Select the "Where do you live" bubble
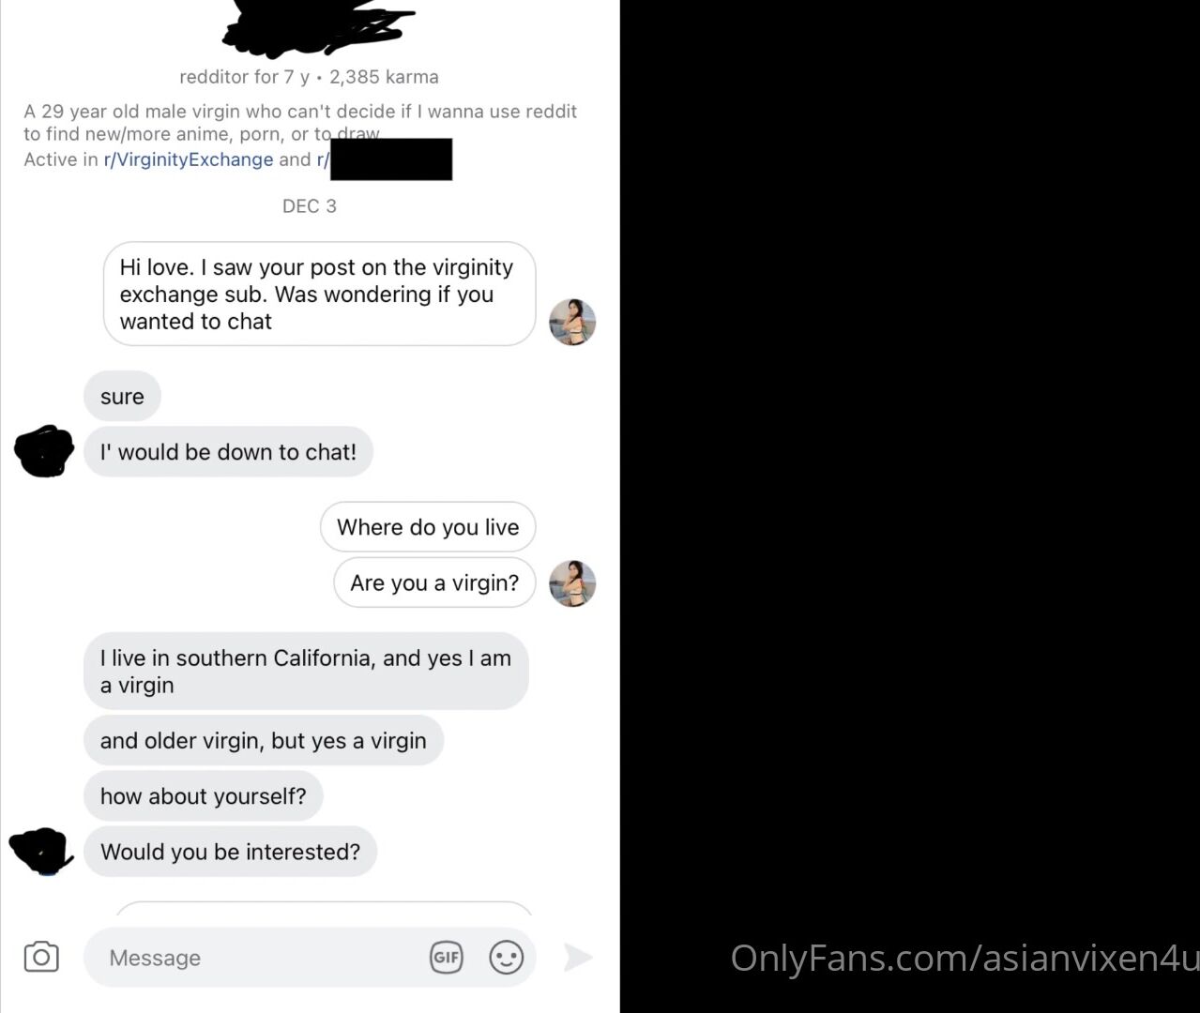This screenshot has width=1200, height=1013. click(x=428, y=527)
